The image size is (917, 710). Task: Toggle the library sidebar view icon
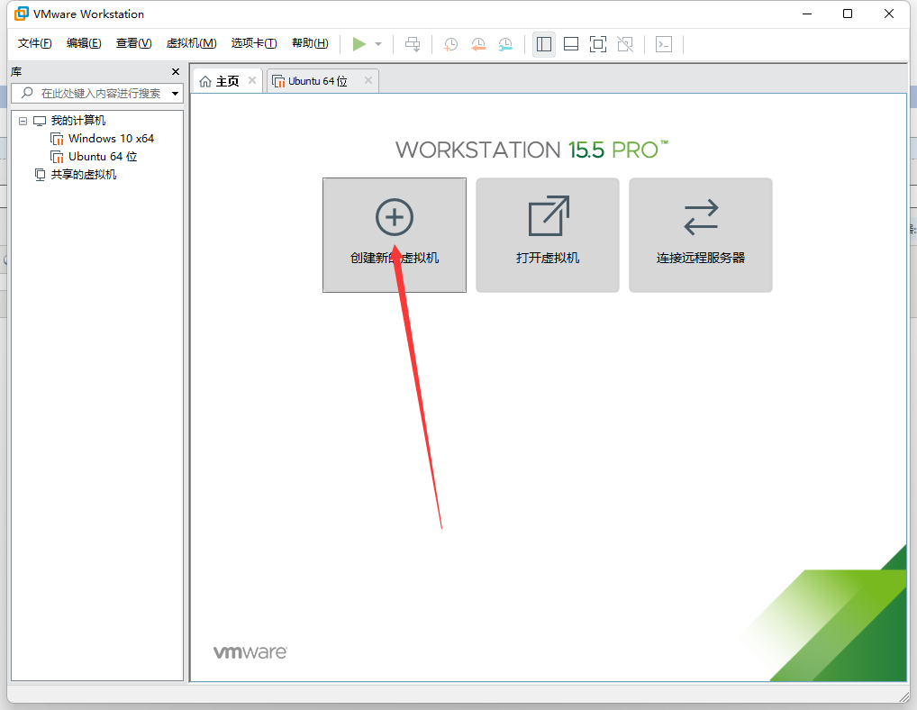tap(544, 44)
